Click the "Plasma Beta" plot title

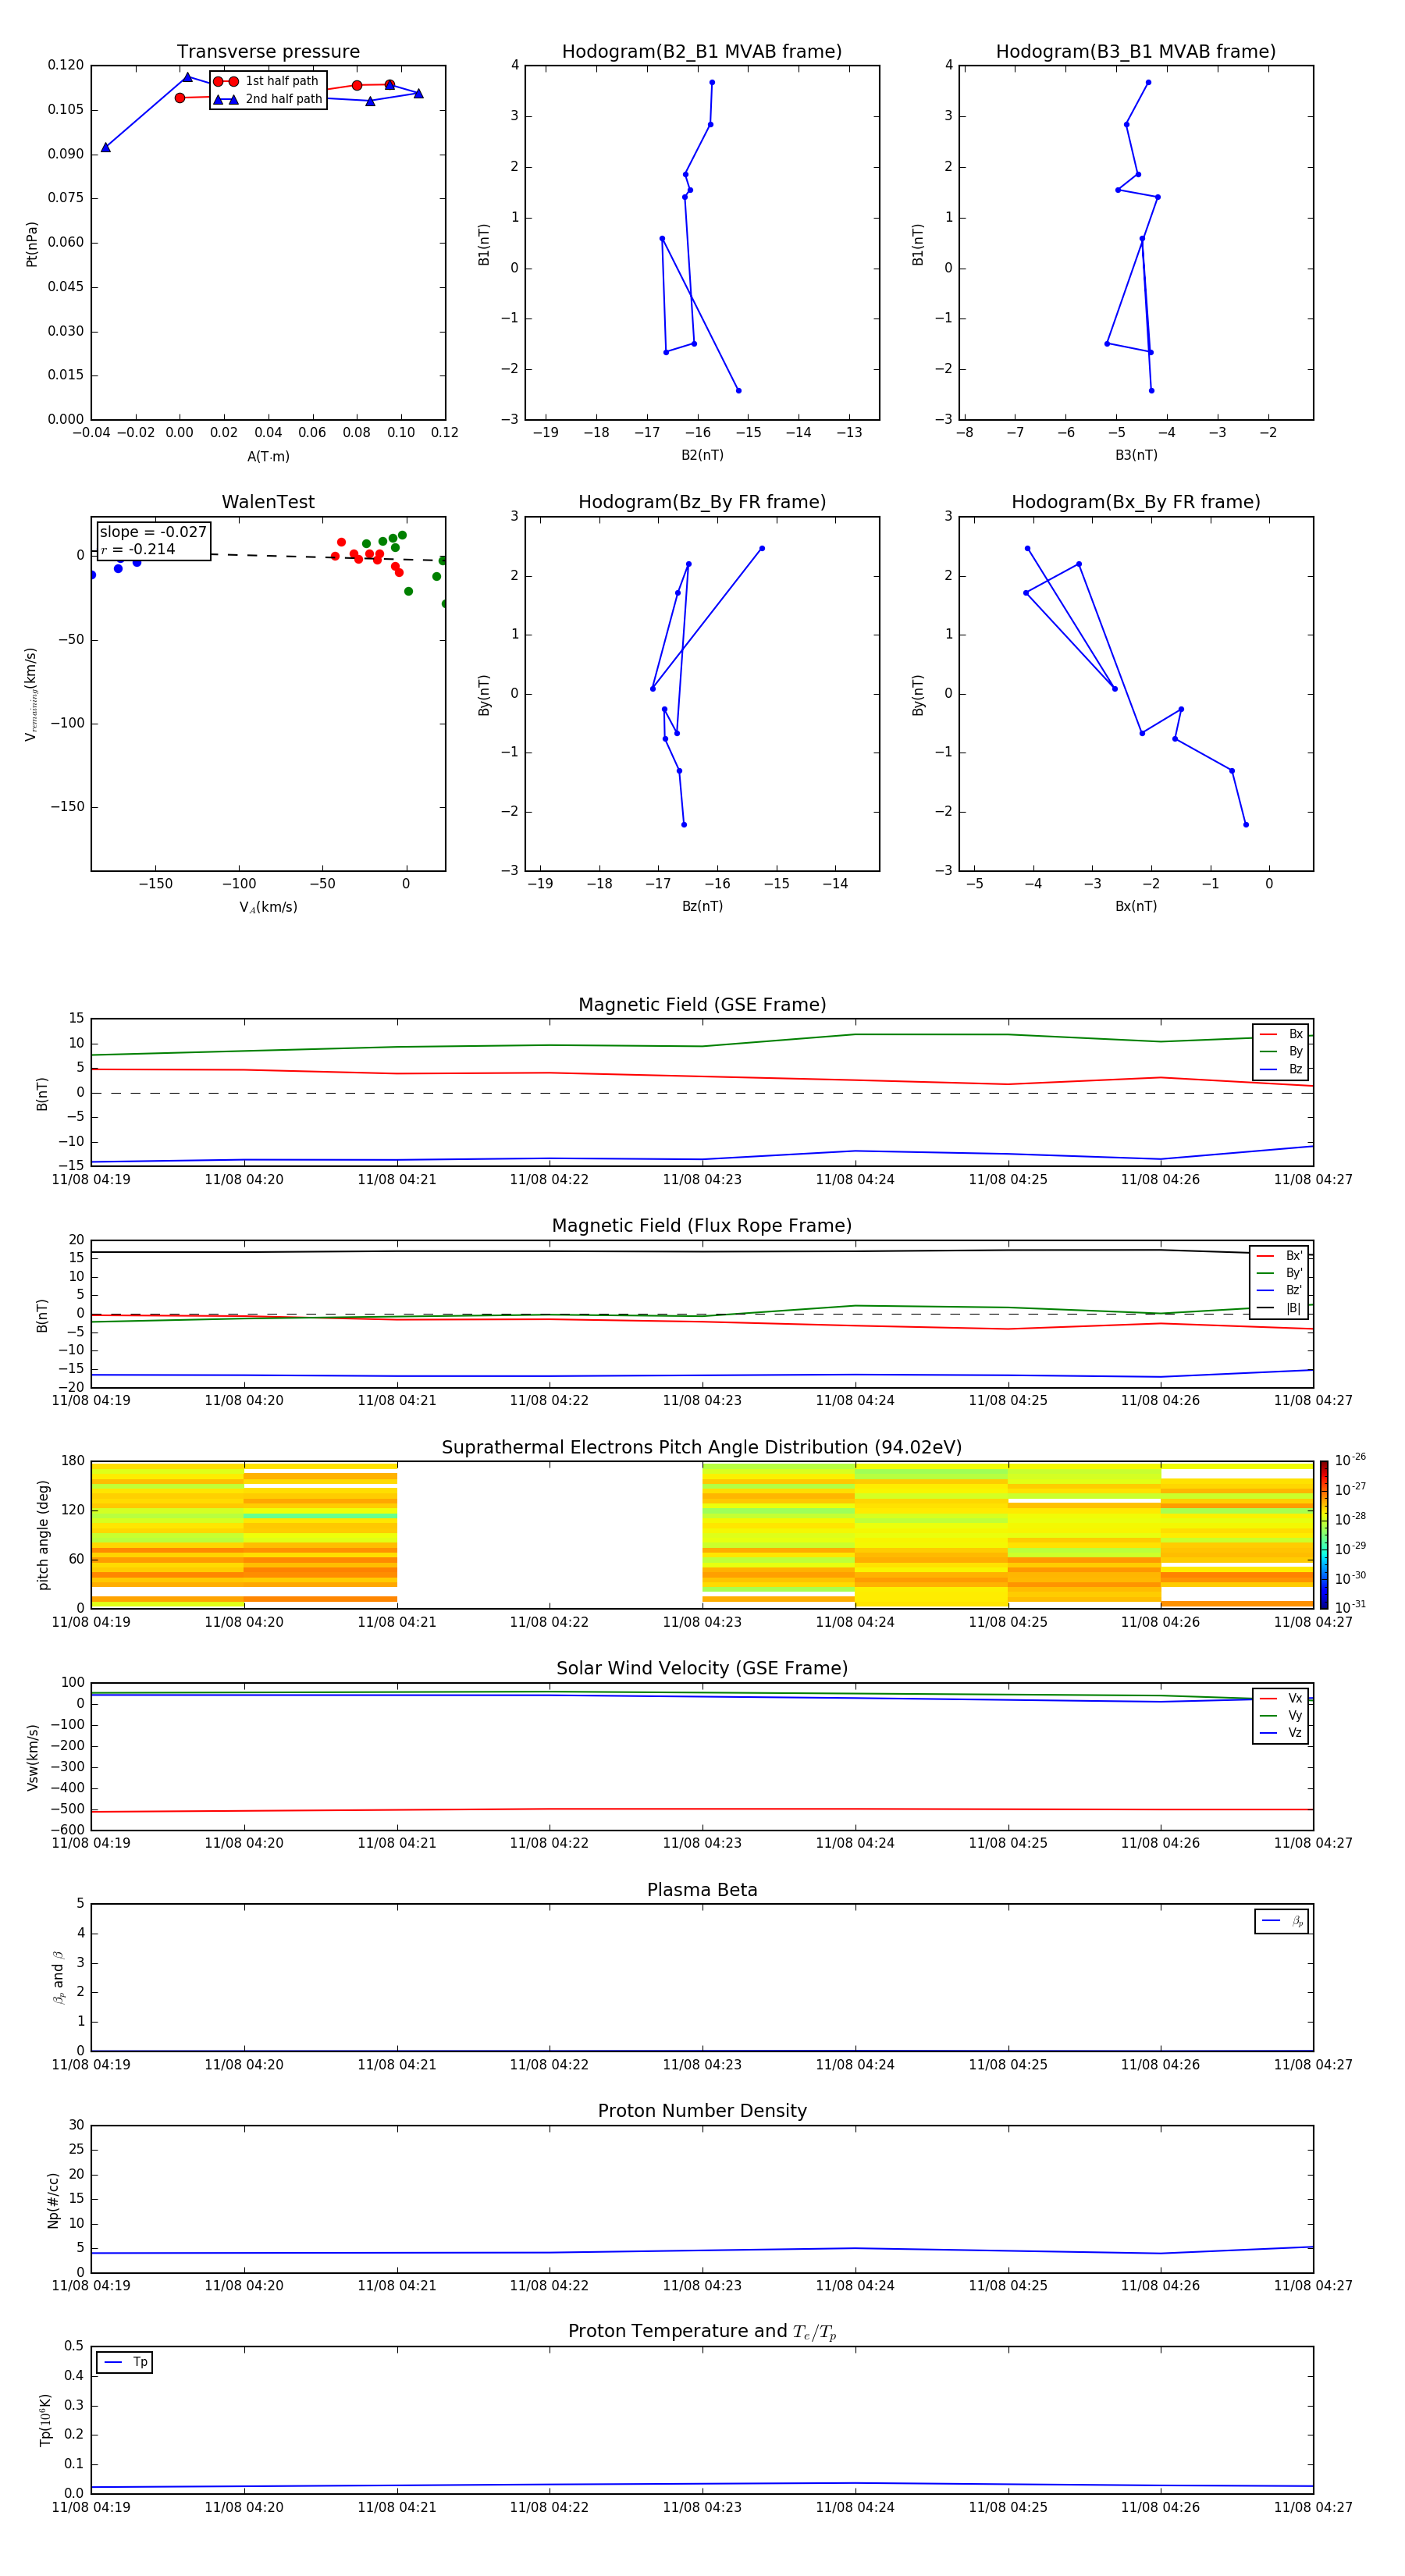pos(702,1891)
